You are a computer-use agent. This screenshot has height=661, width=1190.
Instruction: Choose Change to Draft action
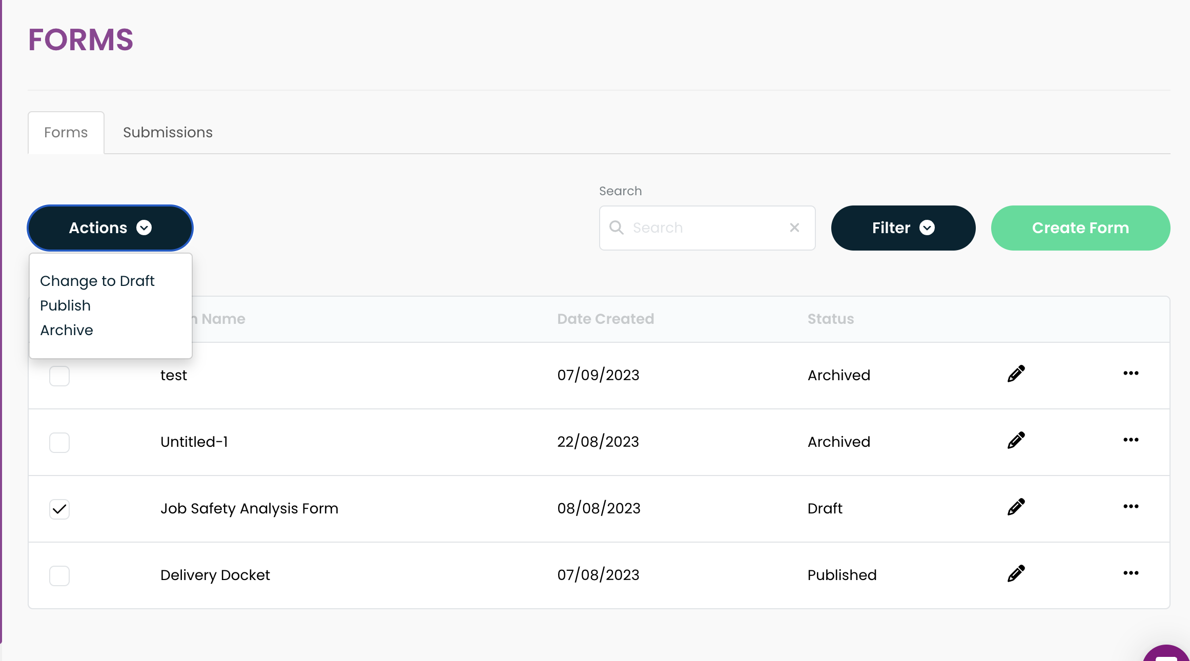pyautogui.click(x=97, y=281)
